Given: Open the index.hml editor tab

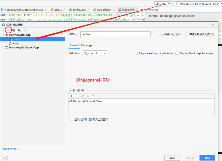Looking at the screenshot, I should [128, 10].
